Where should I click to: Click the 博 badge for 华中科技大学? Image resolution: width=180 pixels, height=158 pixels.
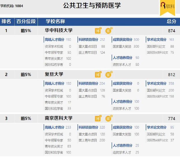tap(98, 31)
